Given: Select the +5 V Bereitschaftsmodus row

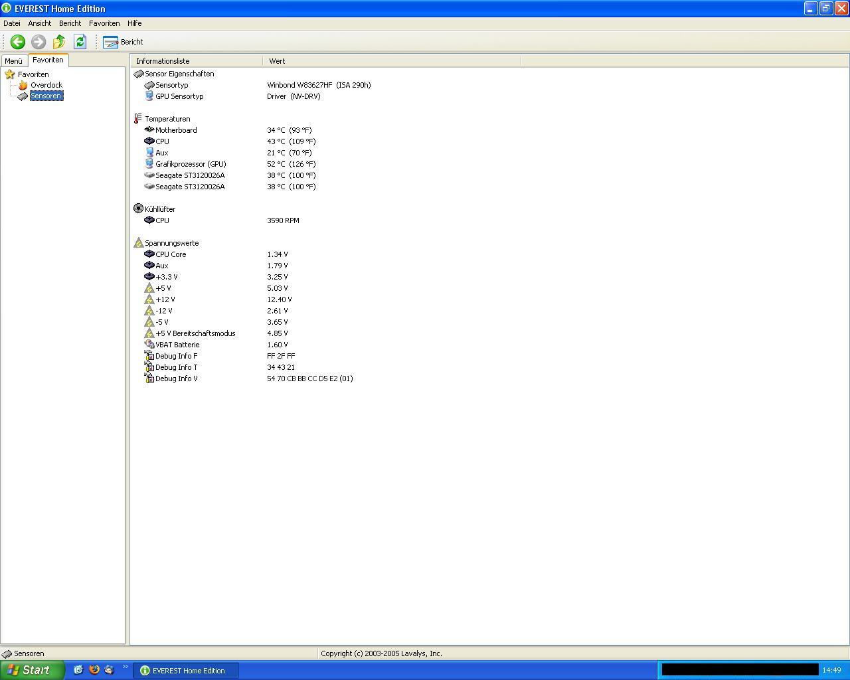Looking at the screenshot, I should 195,333.
